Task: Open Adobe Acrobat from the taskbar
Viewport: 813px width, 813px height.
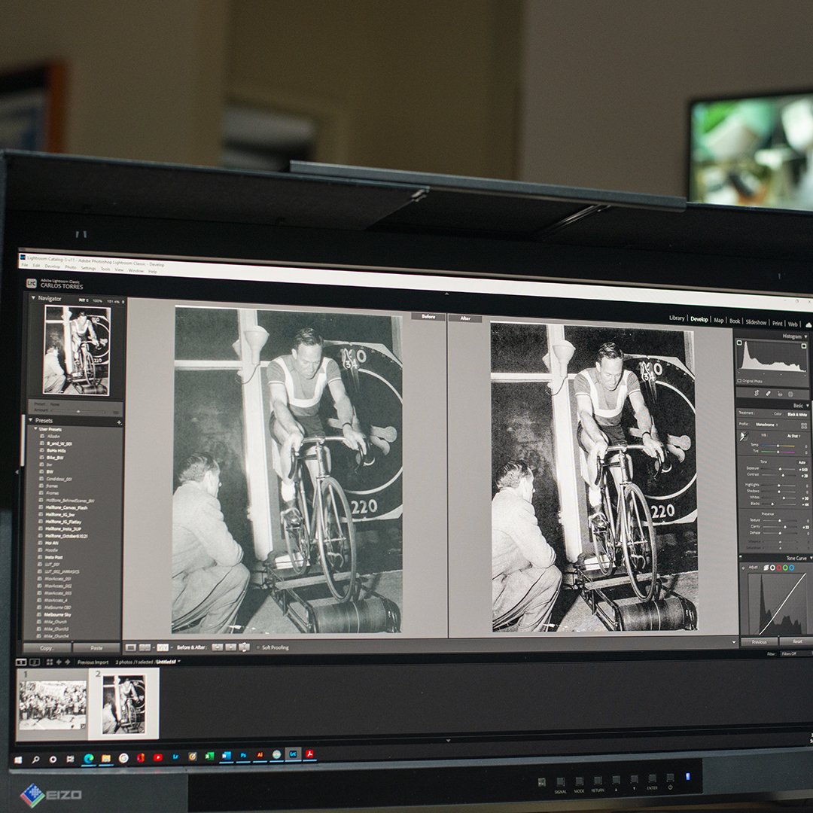Action: pos(309,754)
